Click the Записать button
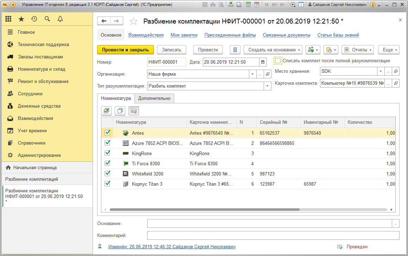 pyautogui.click(x=171, y=50)
